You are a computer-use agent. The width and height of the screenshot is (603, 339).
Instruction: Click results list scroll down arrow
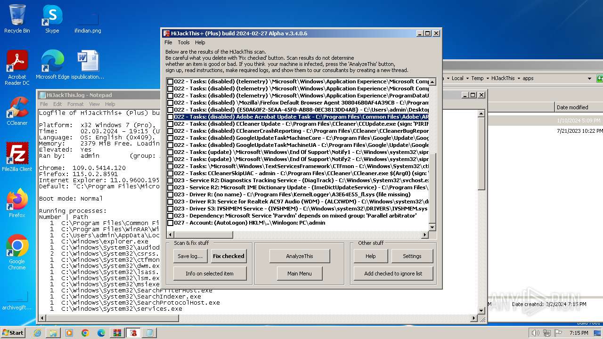coord(432,227)
